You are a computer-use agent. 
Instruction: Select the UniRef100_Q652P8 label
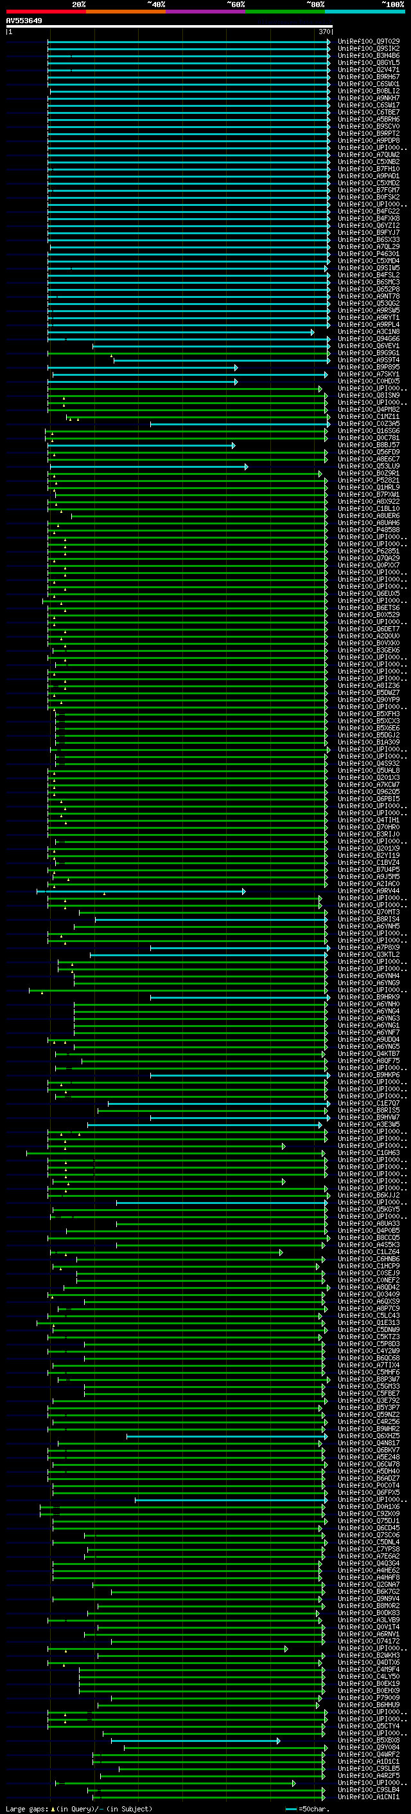tap(369, 290)
